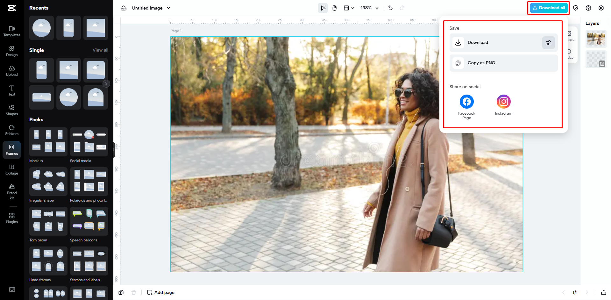Image resolution: width=611 pixels, height=300 pixels.
Task: Go to the next page arrow
Action: tap(587, 292)
